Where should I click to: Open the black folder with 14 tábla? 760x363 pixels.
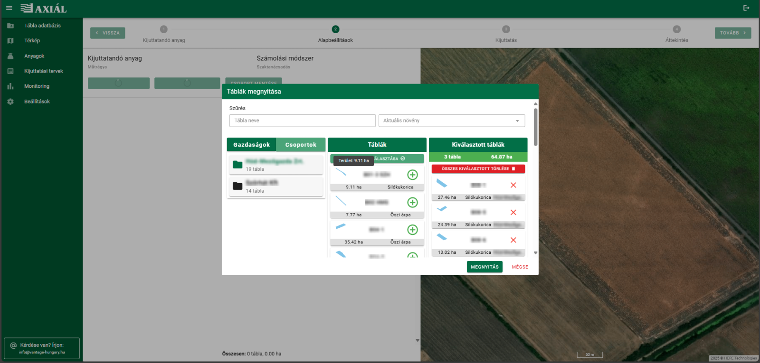tap(275, 186)
